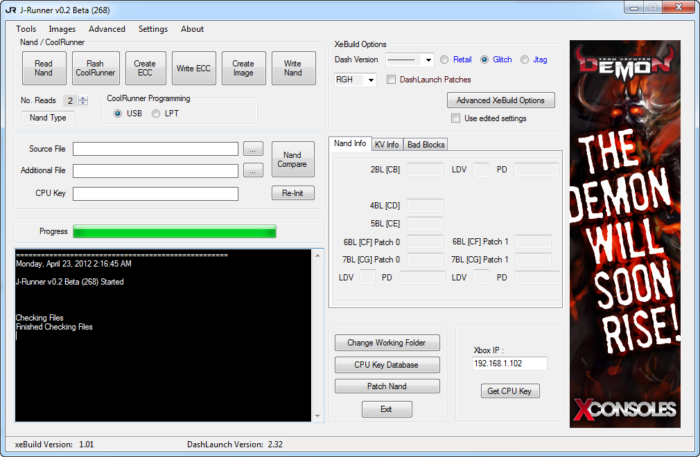The height and width of the screenshot is (457, 700).
Task: Increase No. Reads with up arrow
Action: tap(83, 98)
